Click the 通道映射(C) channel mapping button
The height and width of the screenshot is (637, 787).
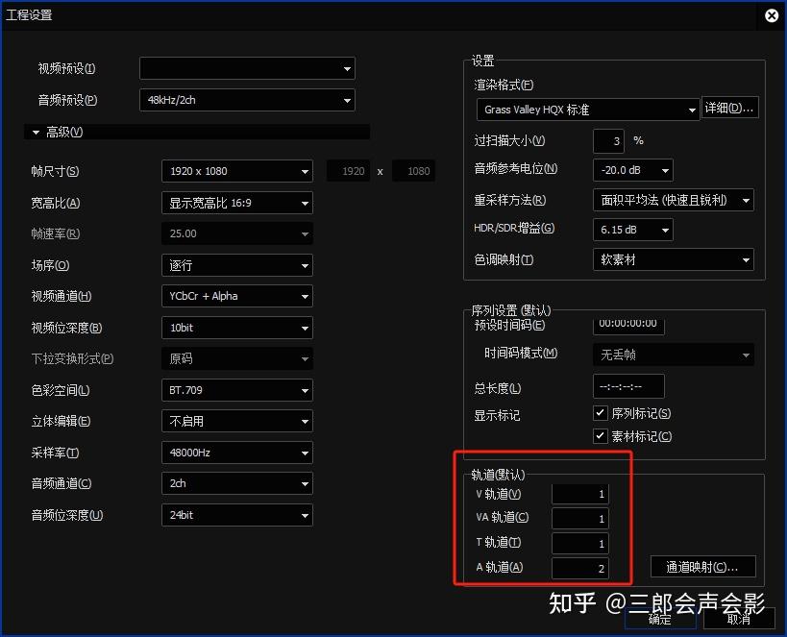tap(702, 567)
